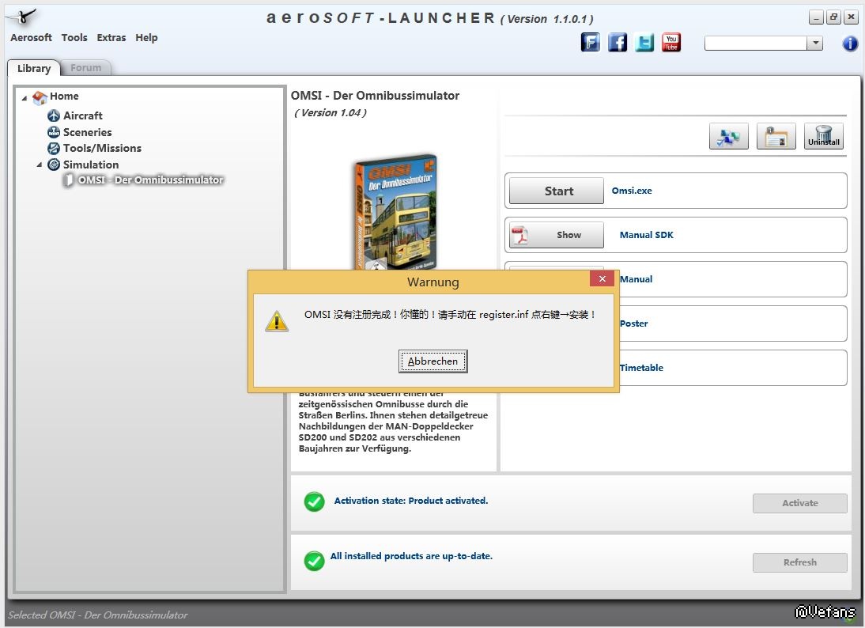Click the Omsi.exe label
Viewport: 865px width, 628px height.
tap(632, 191)
